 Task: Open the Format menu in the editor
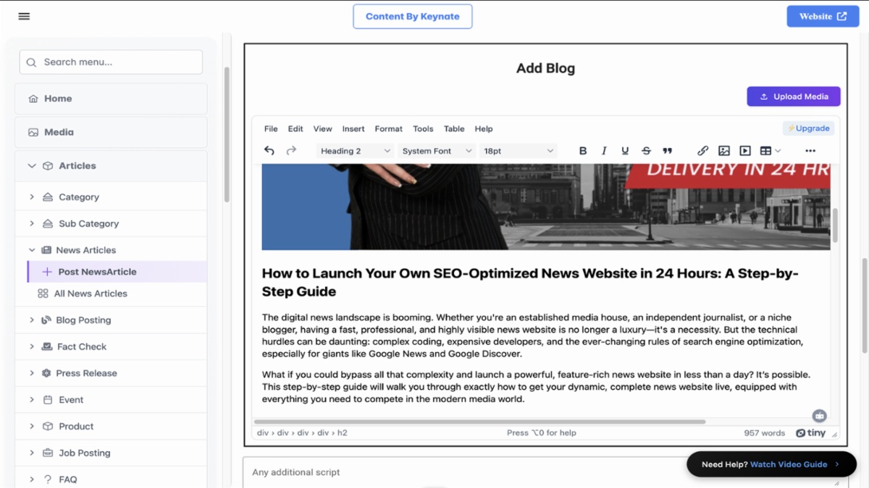pyautogui.click(x=388, y=129)
